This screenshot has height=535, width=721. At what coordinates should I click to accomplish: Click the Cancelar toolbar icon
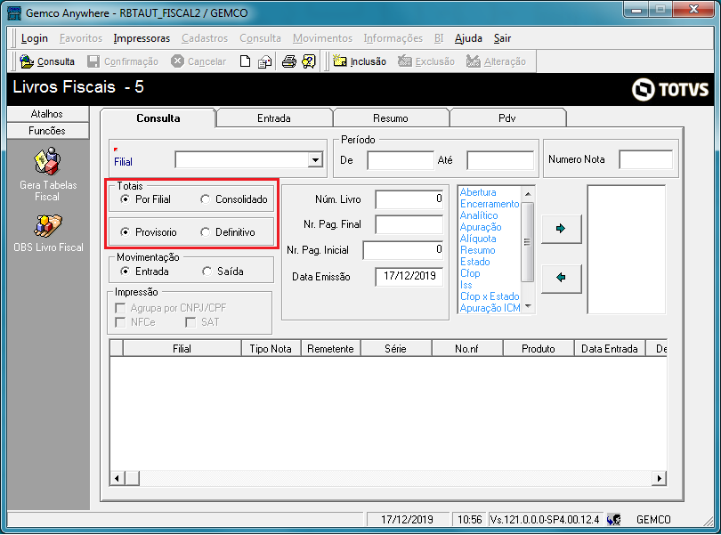coord(177,61)
